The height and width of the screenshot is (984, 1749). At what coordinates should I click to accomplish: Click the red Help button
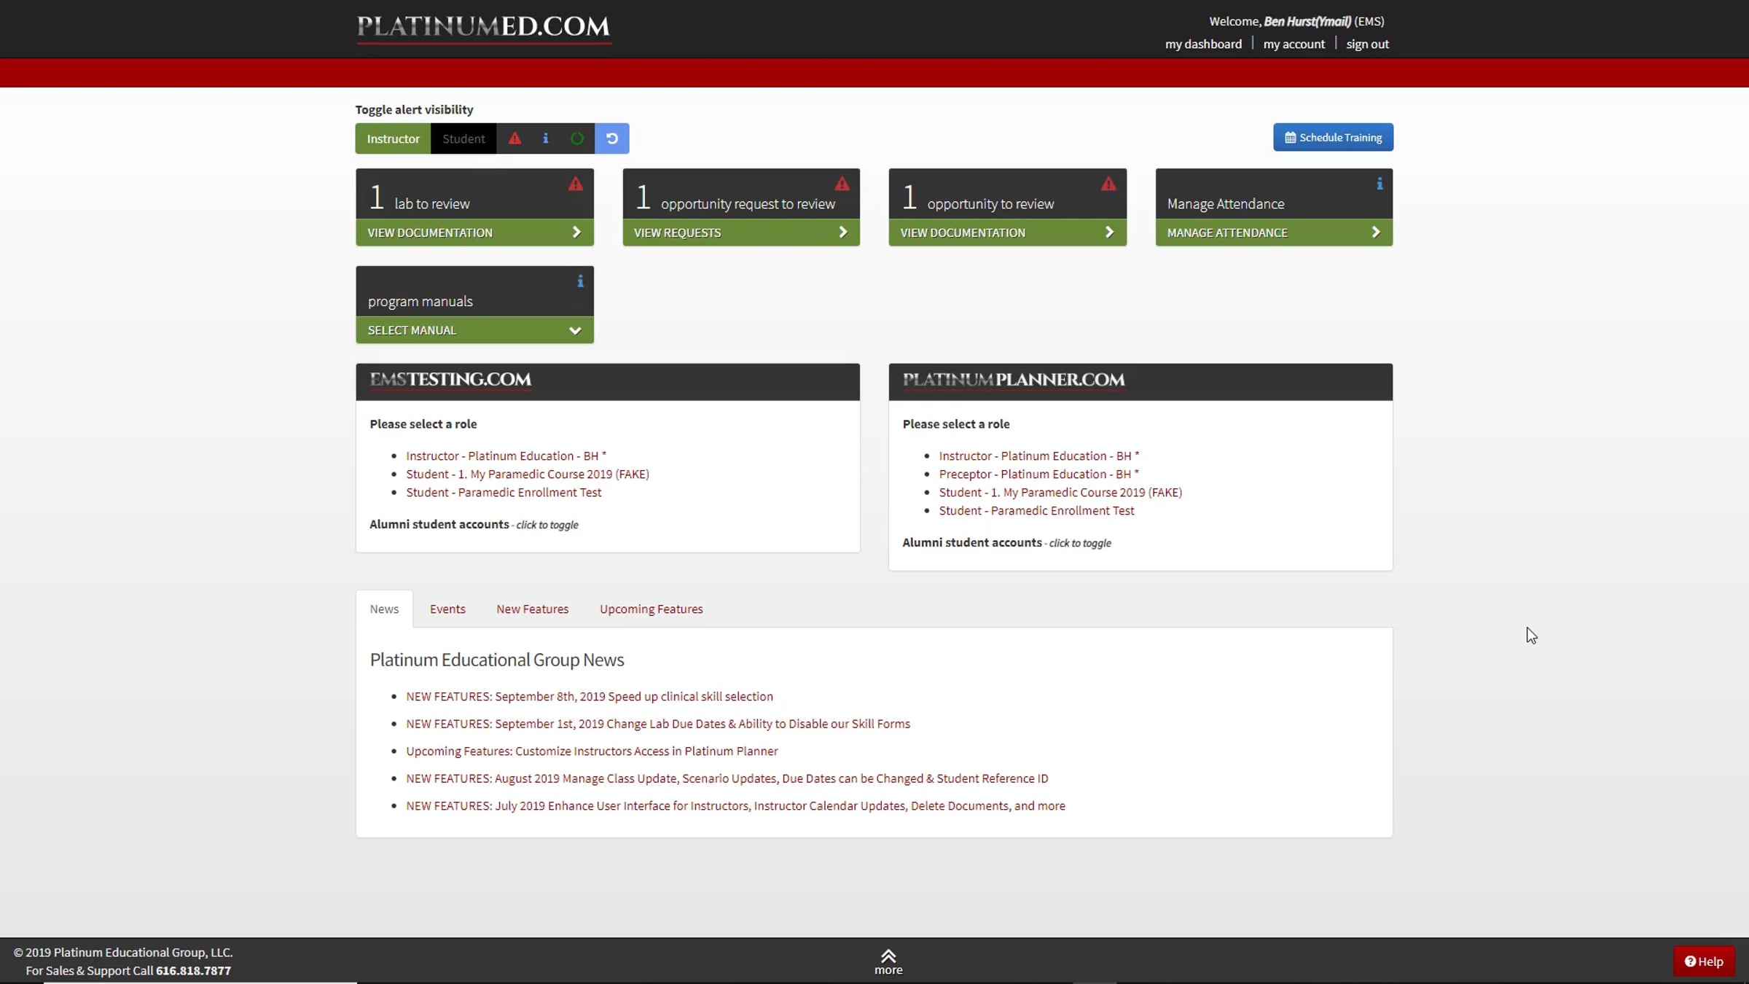pos(1703,961)
